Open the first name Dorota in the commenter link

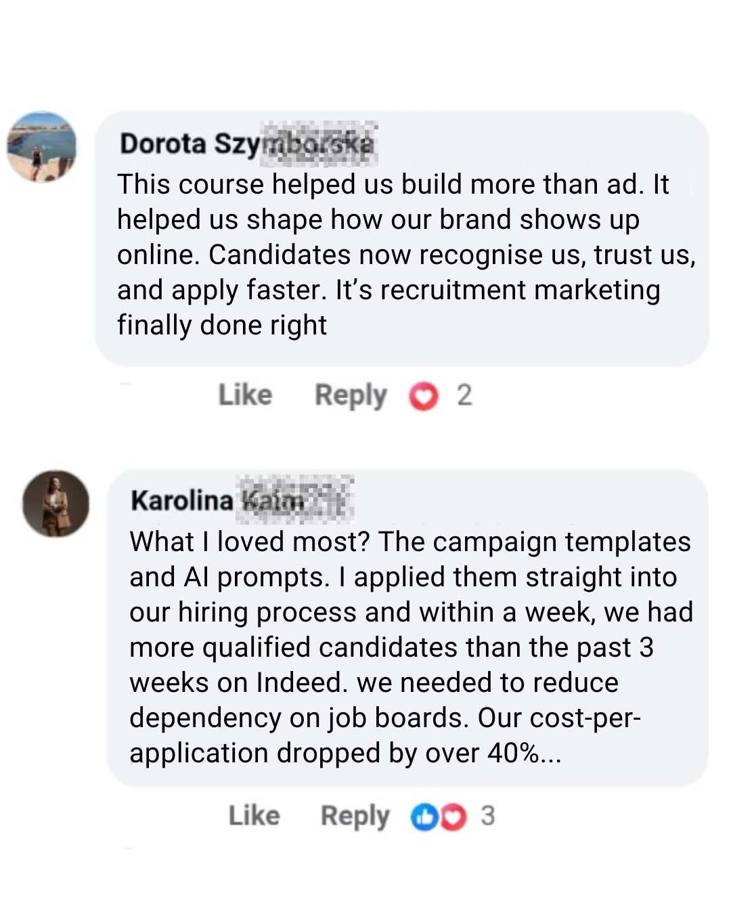[163, 144]
